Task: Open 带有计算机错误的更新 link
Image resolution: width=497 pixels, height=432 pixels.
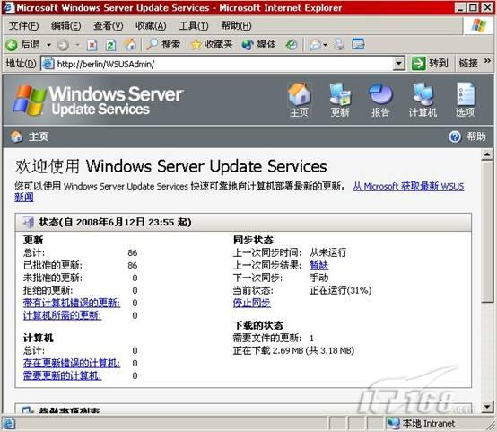Action: click(x=72, y=304)
